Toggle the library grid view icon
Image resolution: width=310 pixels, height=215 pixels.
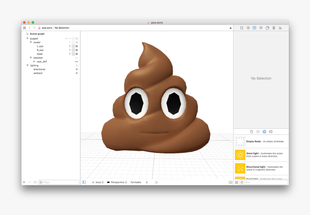pos(236,182)
